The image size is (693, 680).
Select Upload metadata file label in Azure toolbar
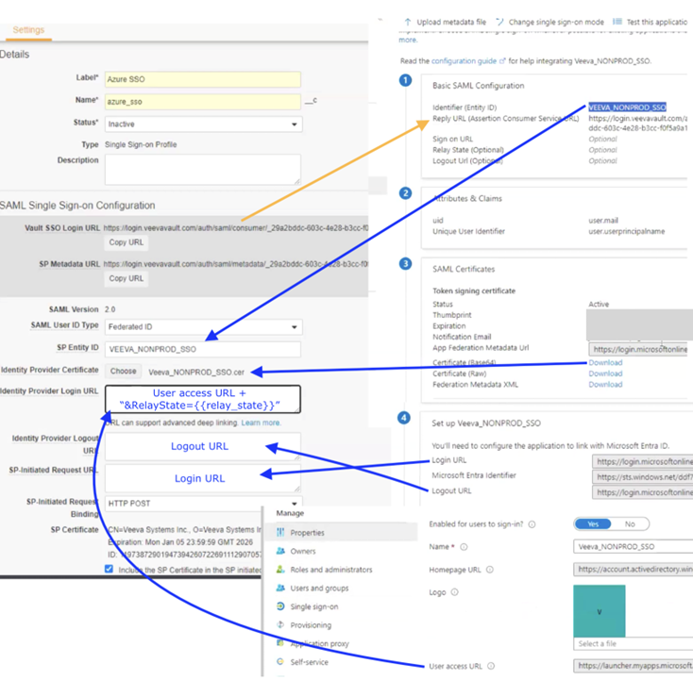click(x=451, y=22)
